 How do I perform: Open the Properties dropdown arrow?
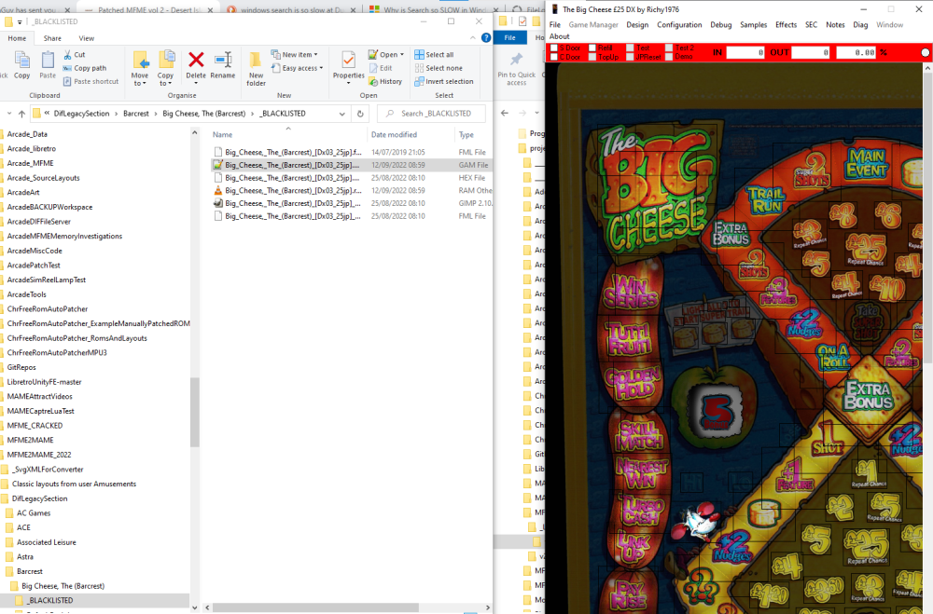pos(349,83)
